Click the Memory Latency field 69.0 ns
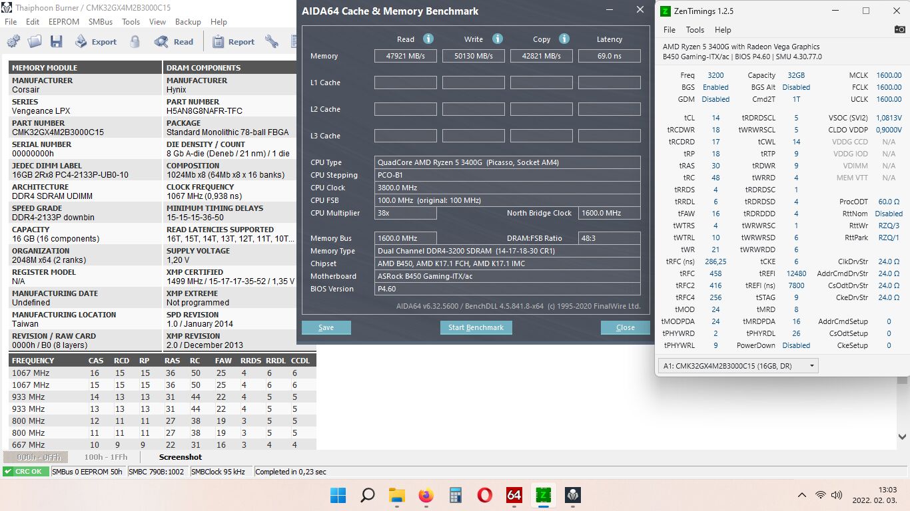Image resolution: width=910 pixels, height=511 pixels. [x=610, y=56]
